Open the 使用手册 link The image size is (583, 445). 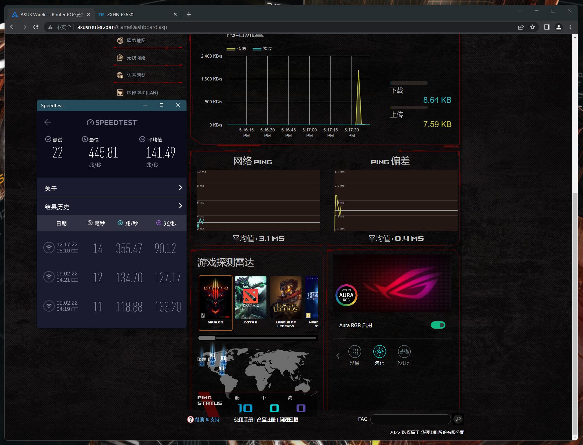pos(243,420)
